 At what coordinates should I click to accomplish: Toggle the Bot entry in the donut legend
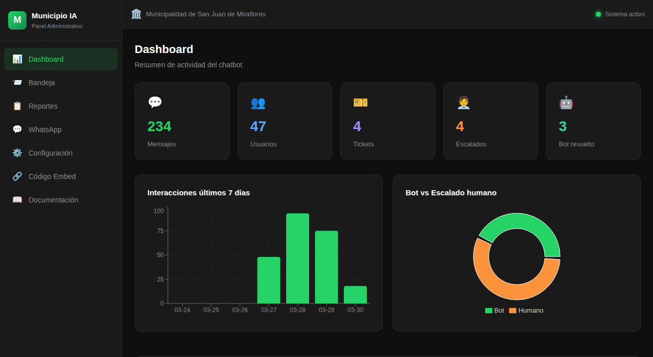pos(493,310)
